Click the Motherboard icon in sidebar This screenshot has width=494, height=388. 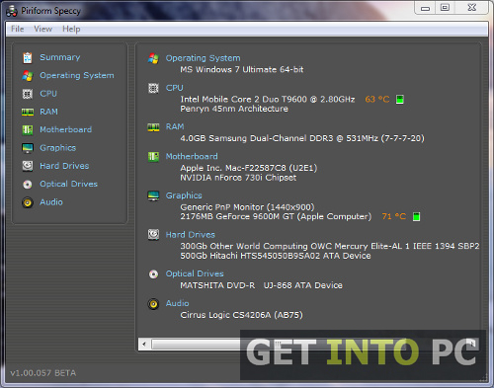[28, 130]
